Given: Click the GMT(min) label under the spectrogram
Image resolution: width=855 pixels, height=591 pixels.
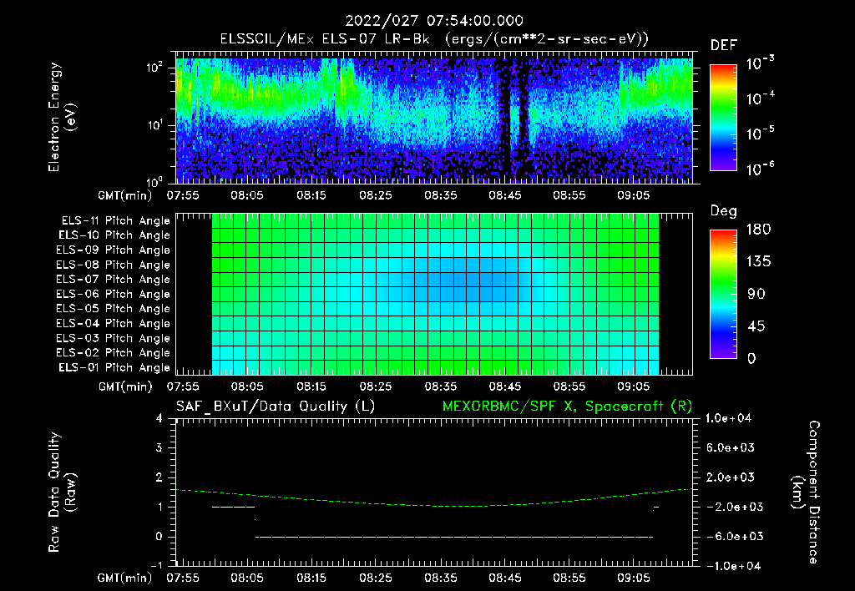Looking at the screenshot, I should click(x=125, y=195).
